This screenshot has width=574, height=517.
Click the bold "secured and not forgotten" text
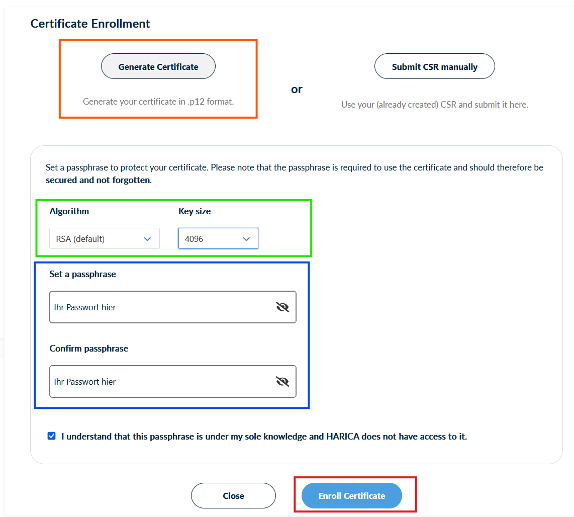pos(98,180)
